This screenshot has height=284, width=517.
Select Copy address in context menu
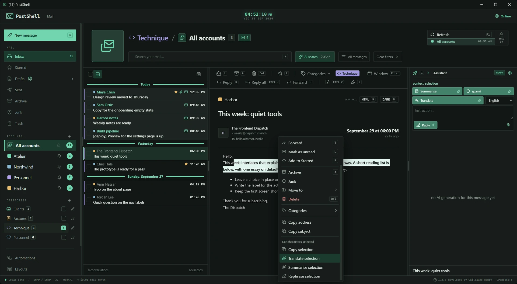click(x=309, y=222)
